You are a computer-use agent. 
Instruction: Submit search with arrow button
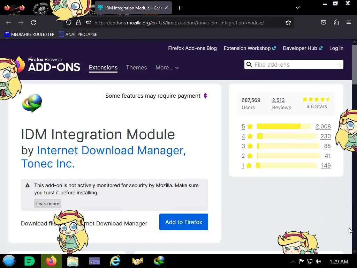click(x=339, y=65)
